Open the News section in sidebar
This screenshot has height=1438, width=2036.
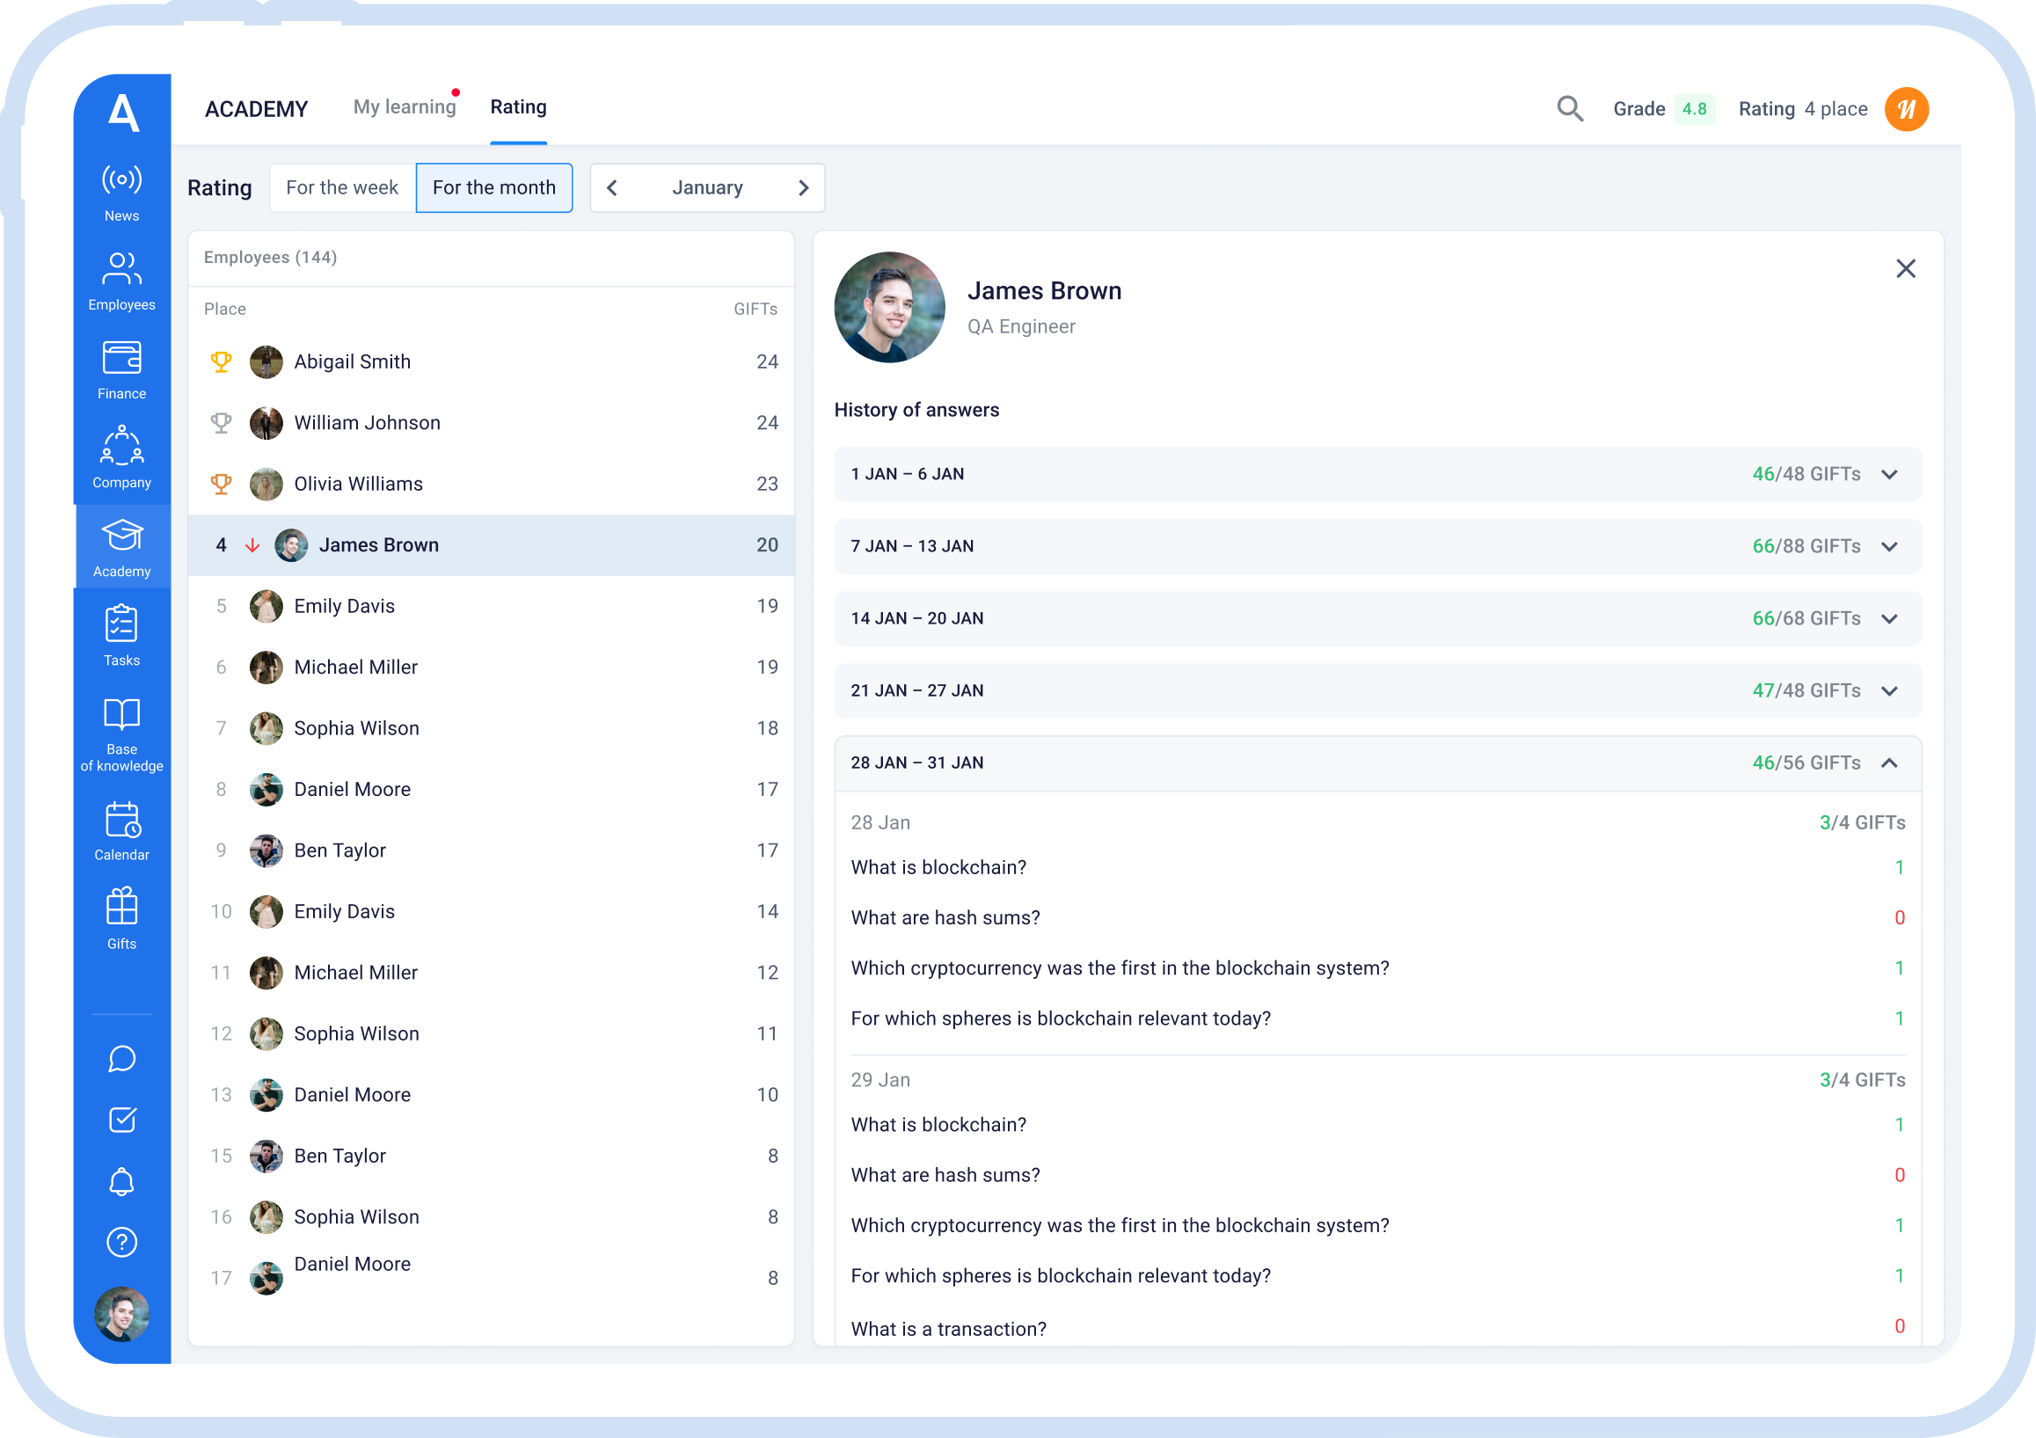[x=121, y=193]
